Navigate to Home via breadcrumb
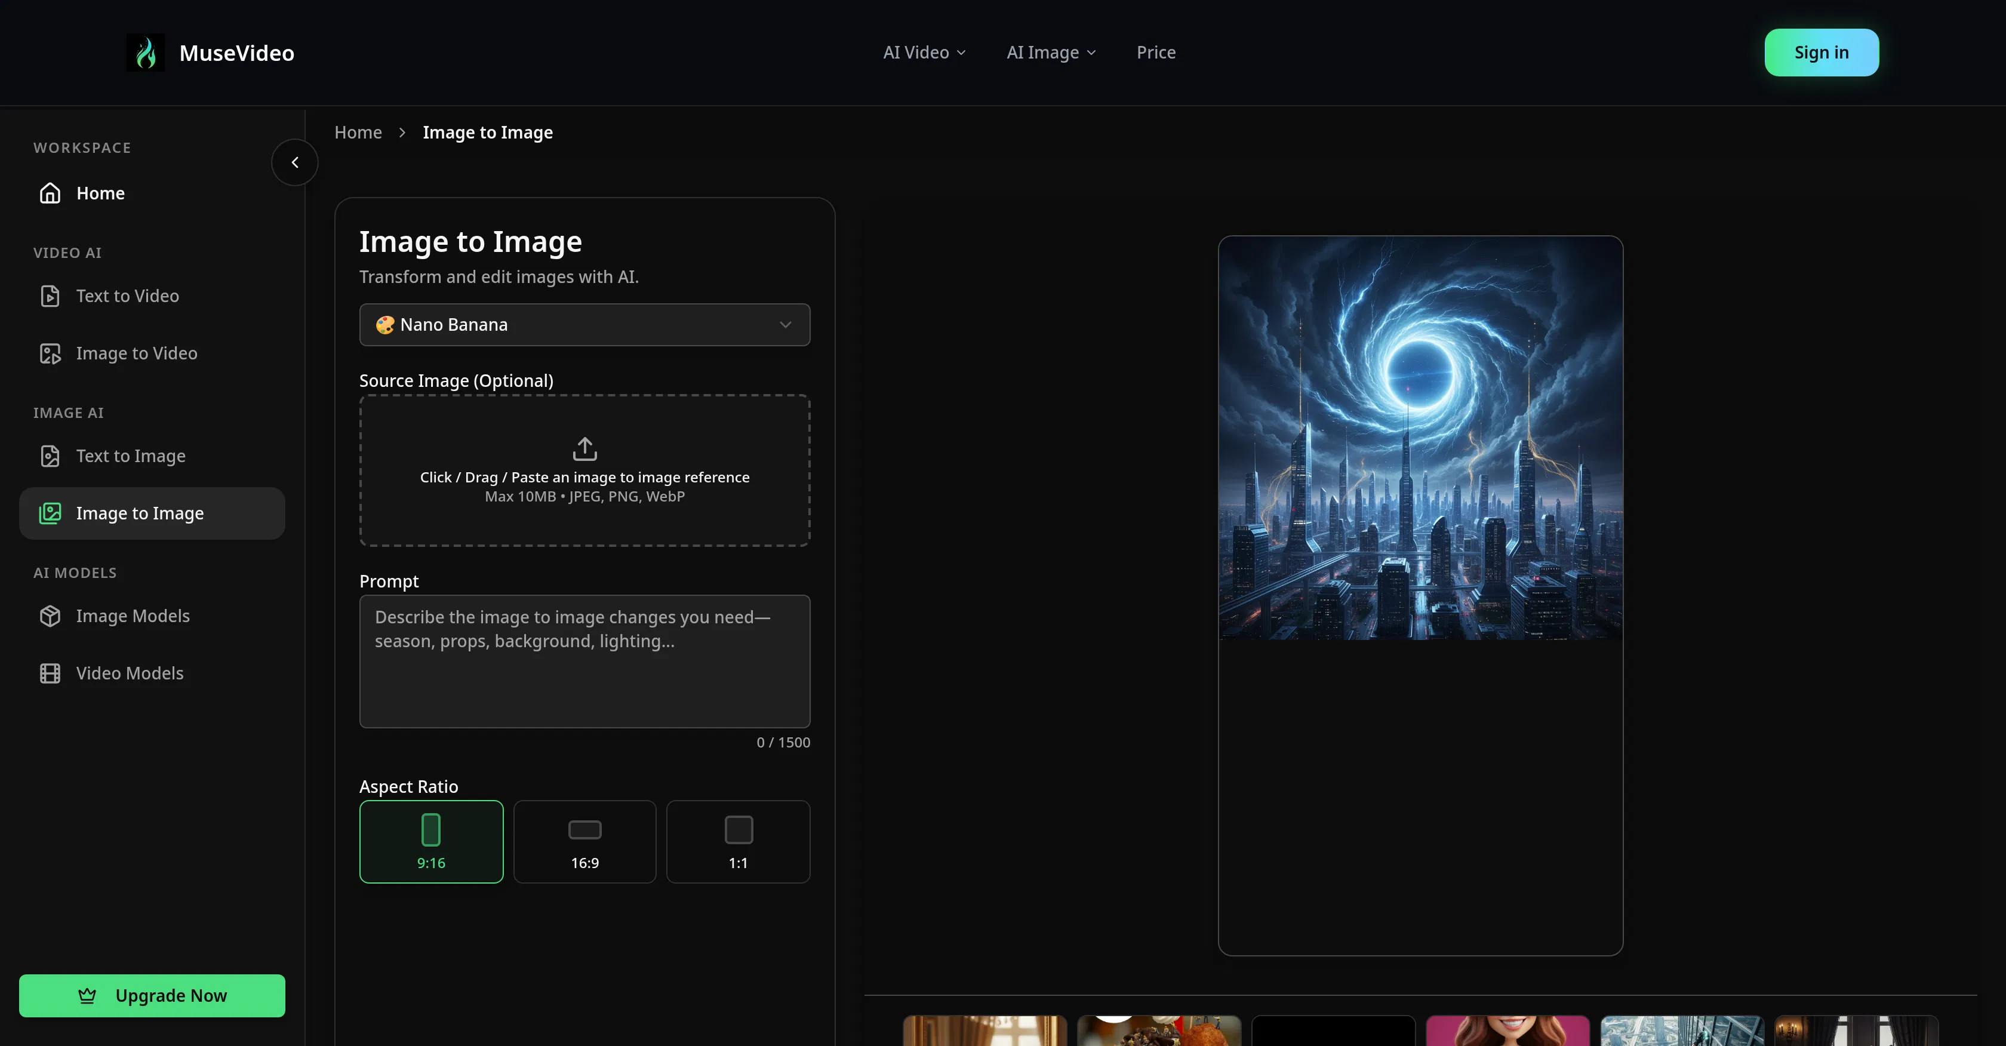 point(358,133)
